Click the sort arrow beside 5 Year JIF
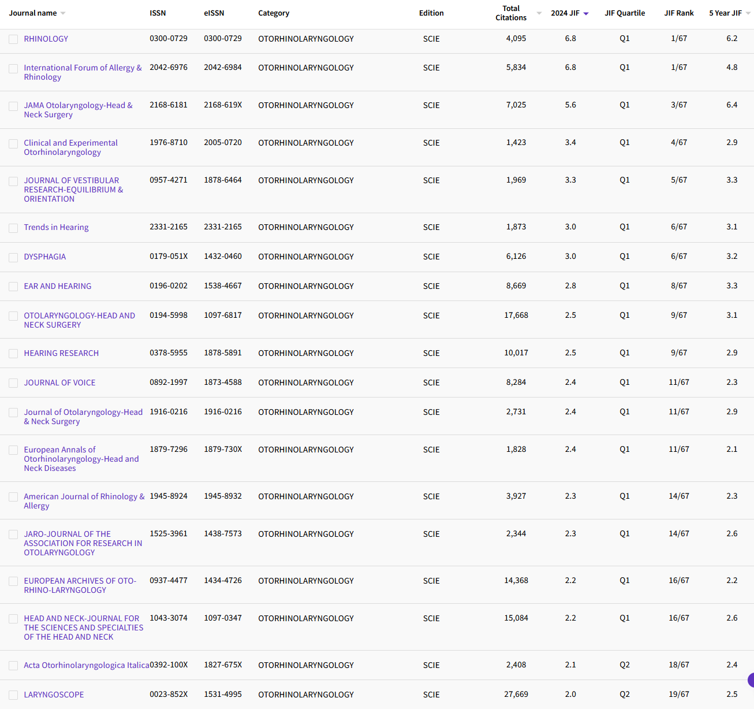 click(748, 13)
